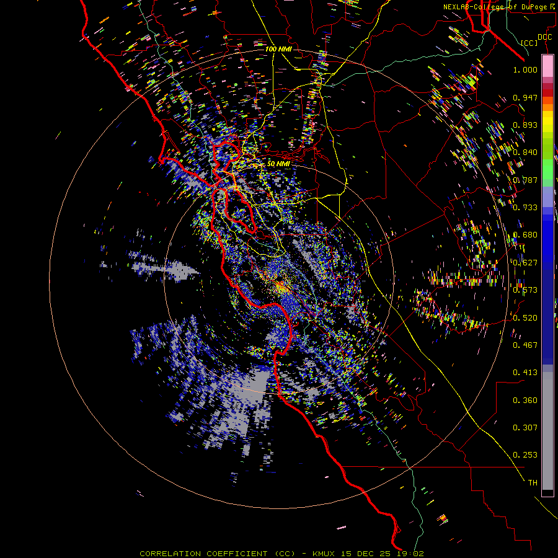Select the 0.680 legend value
Viewport: 558px width, 558px height.
point(525,235)
